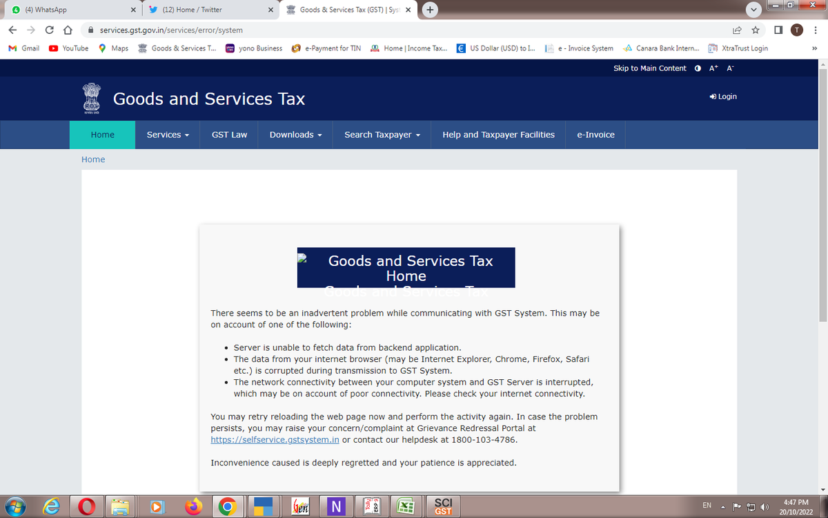Show more bookmarks with the chevron
The height and width of the screenshot is (518, 828).
815,48
